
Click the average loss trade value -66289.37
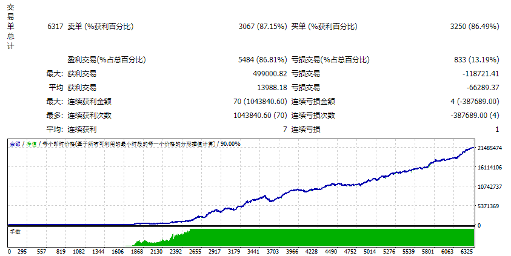[483, 88]
